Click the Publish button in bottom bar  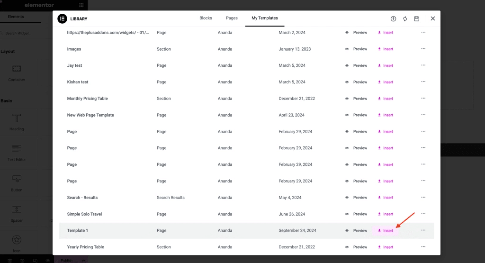[66, 261]
